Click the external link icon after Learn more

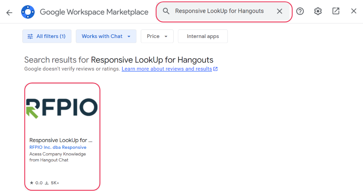click(215, 69)
